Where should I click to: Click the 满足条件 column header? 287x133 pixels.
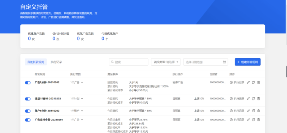pyautogui.click(x=113, y=74)
